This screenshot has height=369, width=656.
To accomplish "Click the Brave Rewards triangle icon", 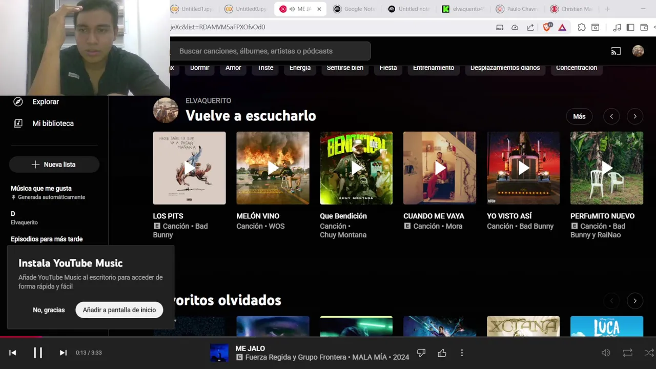I will click(x=562, y=27).
